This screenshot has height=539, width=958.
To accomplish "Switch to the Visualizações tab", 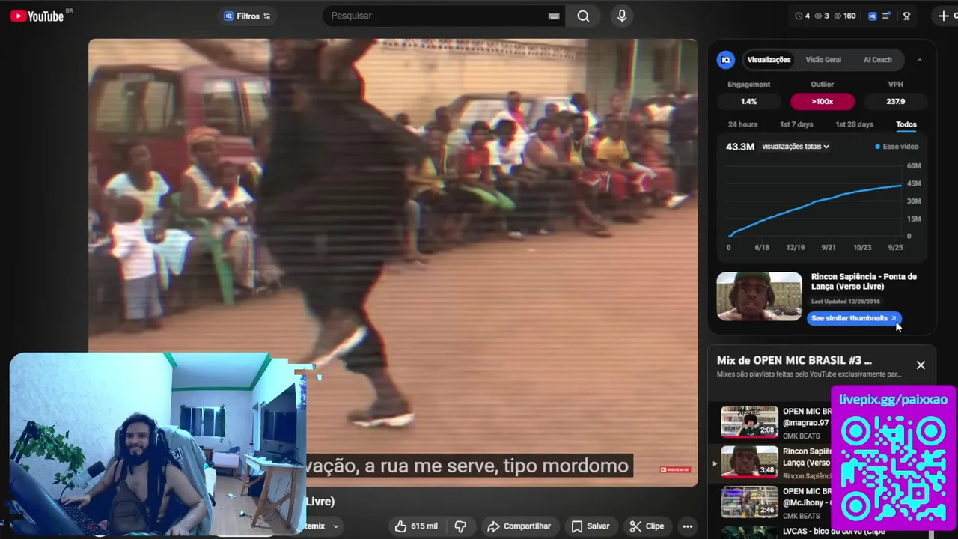I will [x=769, y=60].
